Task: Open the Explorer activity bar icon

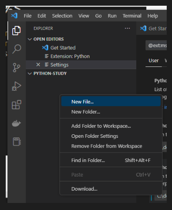Action: [16, 31]
